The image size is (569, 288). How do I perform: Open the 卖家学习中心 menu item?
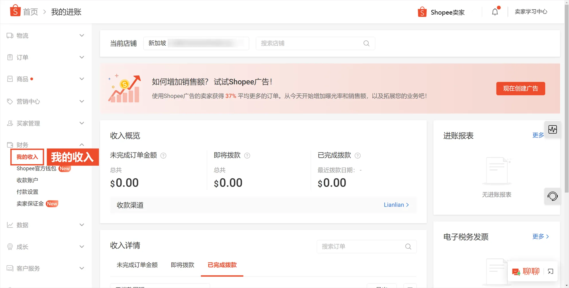point(531,12)
